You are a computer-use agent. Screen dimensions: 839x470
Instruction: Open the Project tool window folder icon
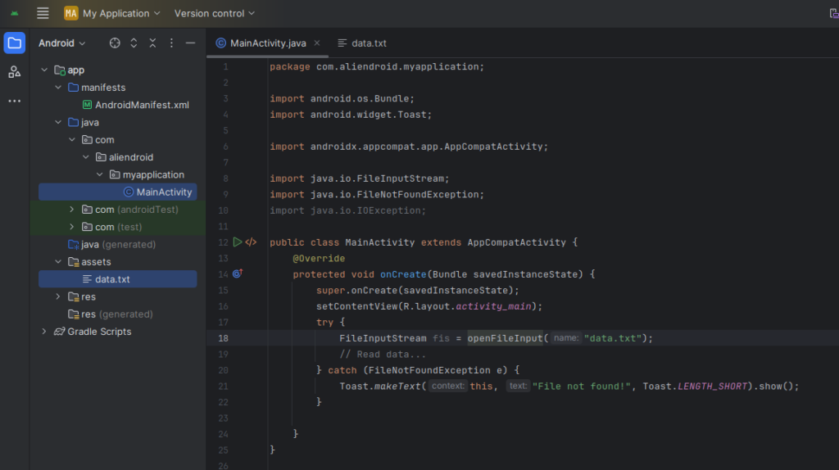click(15, 43)
